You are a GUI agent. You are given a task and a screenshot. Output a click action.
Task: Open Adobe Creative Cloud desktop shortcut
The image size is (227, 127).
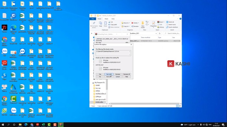click(5, 65)
